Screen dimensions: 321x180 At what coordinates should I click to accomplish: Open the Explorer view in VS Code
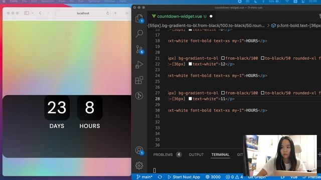point(139,18)
